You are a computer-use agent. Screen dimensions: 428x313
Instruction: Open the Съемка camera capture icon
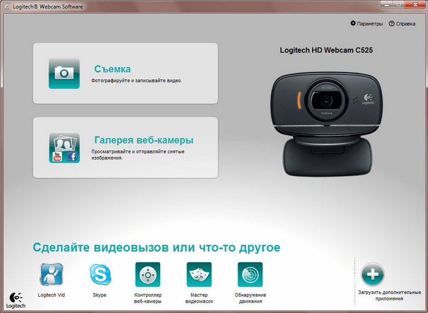coord(64,73)
